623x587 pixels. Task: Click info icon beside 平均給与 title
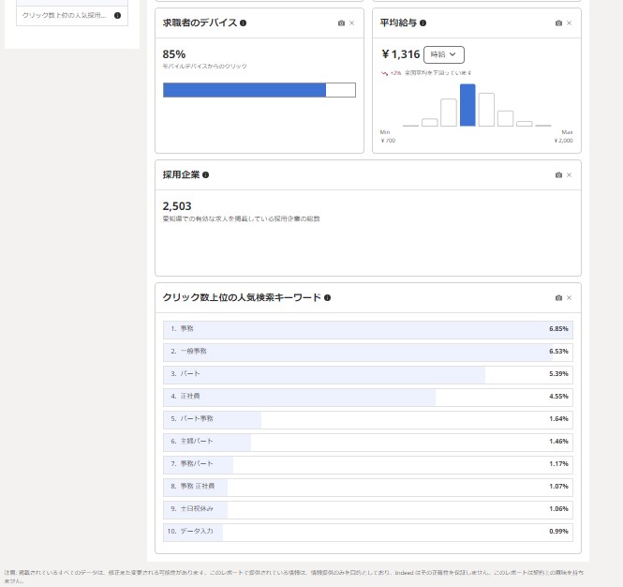coord(423,23)
